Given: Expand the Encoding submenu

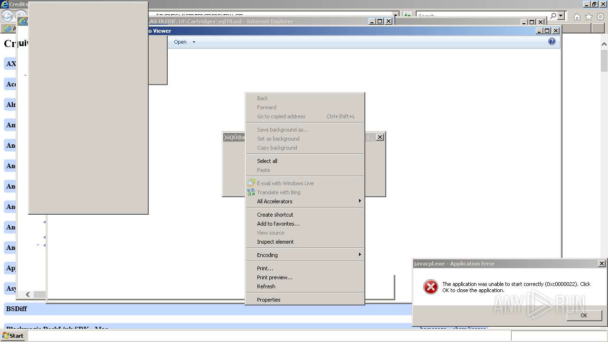Looking at the screenshot, I should tap(304, 255).
